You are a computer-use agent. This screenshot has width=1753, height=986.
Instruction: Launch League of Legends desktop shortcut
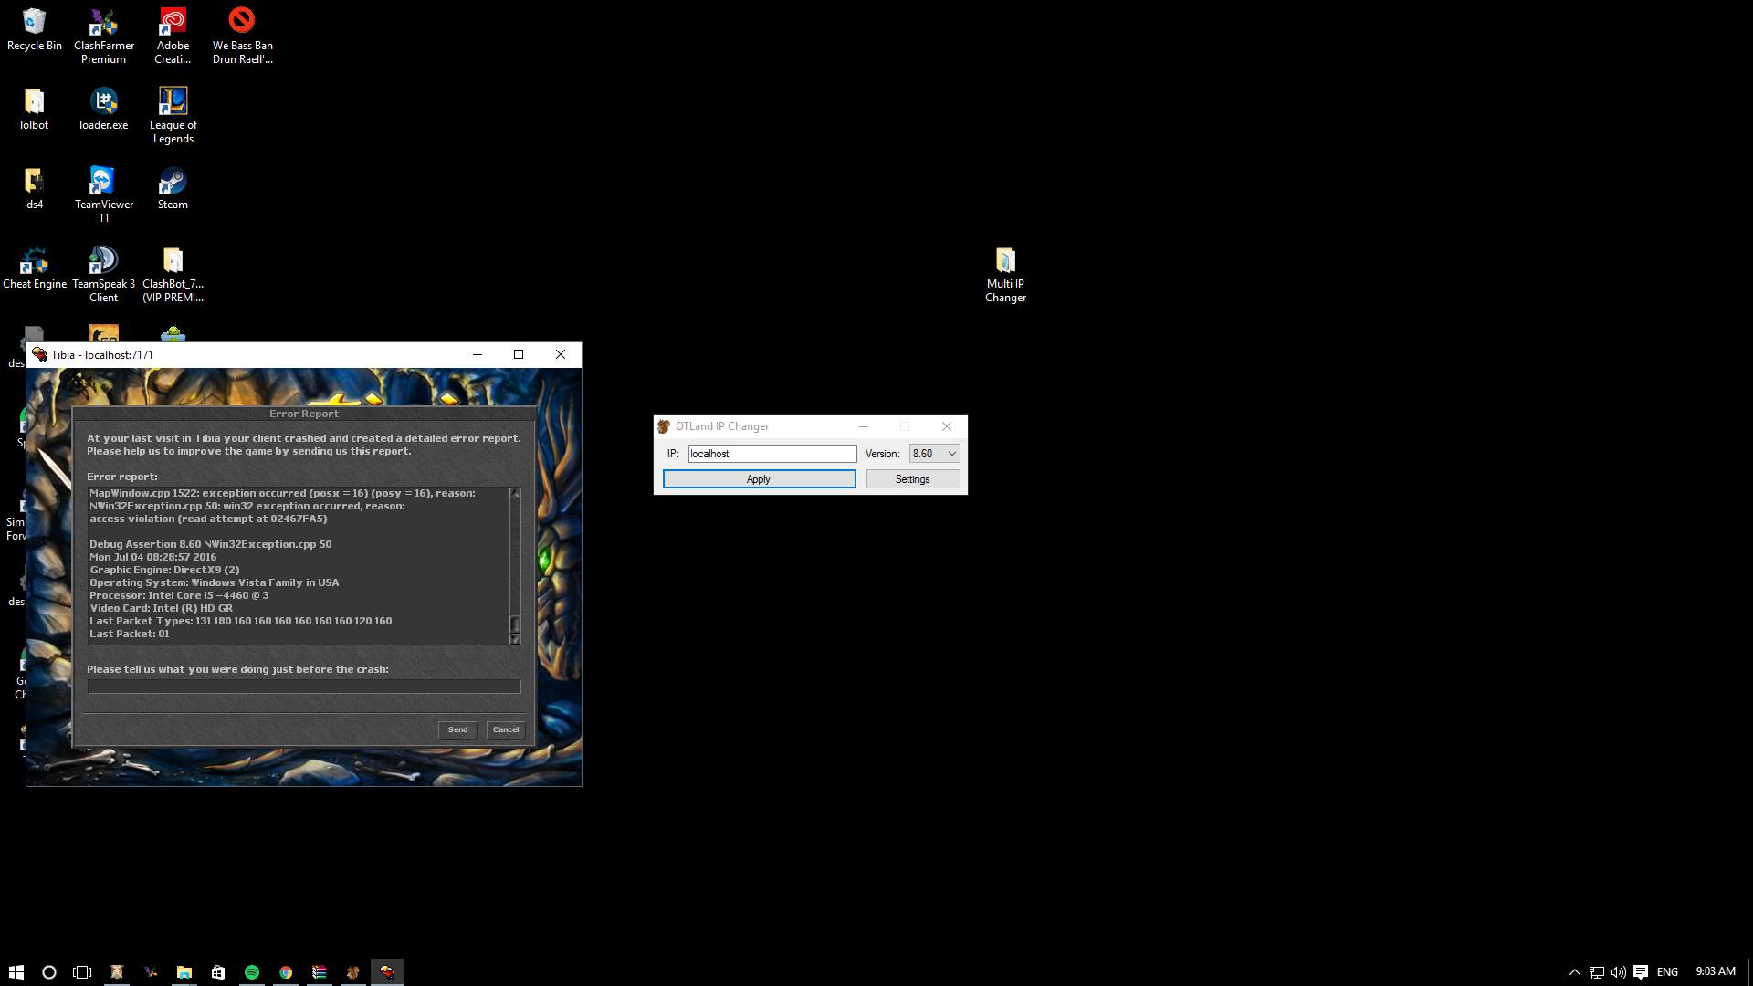(173, 116)
